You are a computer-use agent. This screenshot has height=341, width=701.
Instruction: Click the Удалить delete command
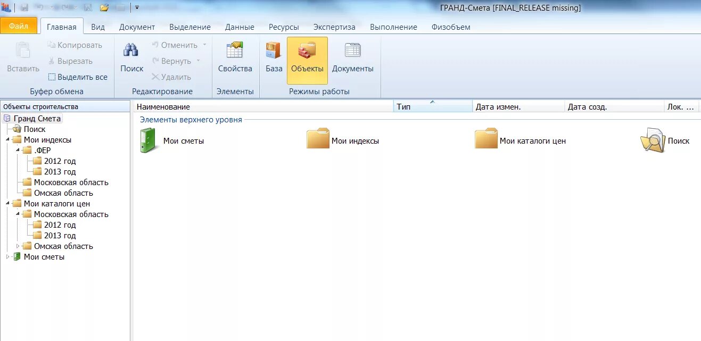click(171, 77)
